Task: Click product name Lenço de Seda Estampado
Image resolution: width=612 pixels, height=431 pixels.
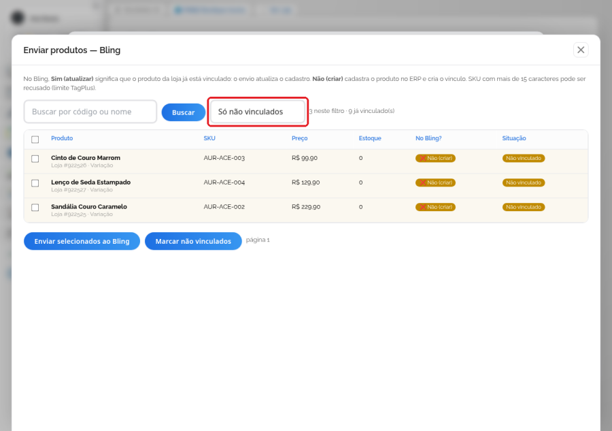Action: tap(91, 182)
